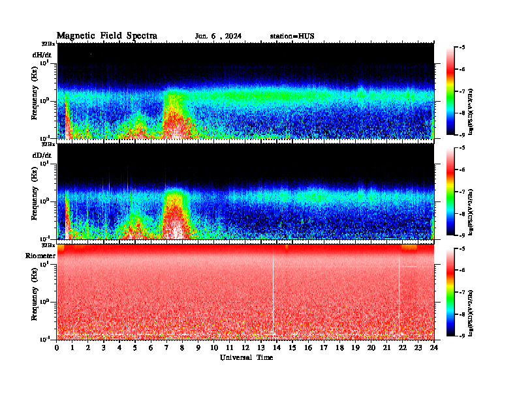Click the "-8" value on Riometer color scale
The width and height of the screenshot is (517, 399).
coord(462,314)
